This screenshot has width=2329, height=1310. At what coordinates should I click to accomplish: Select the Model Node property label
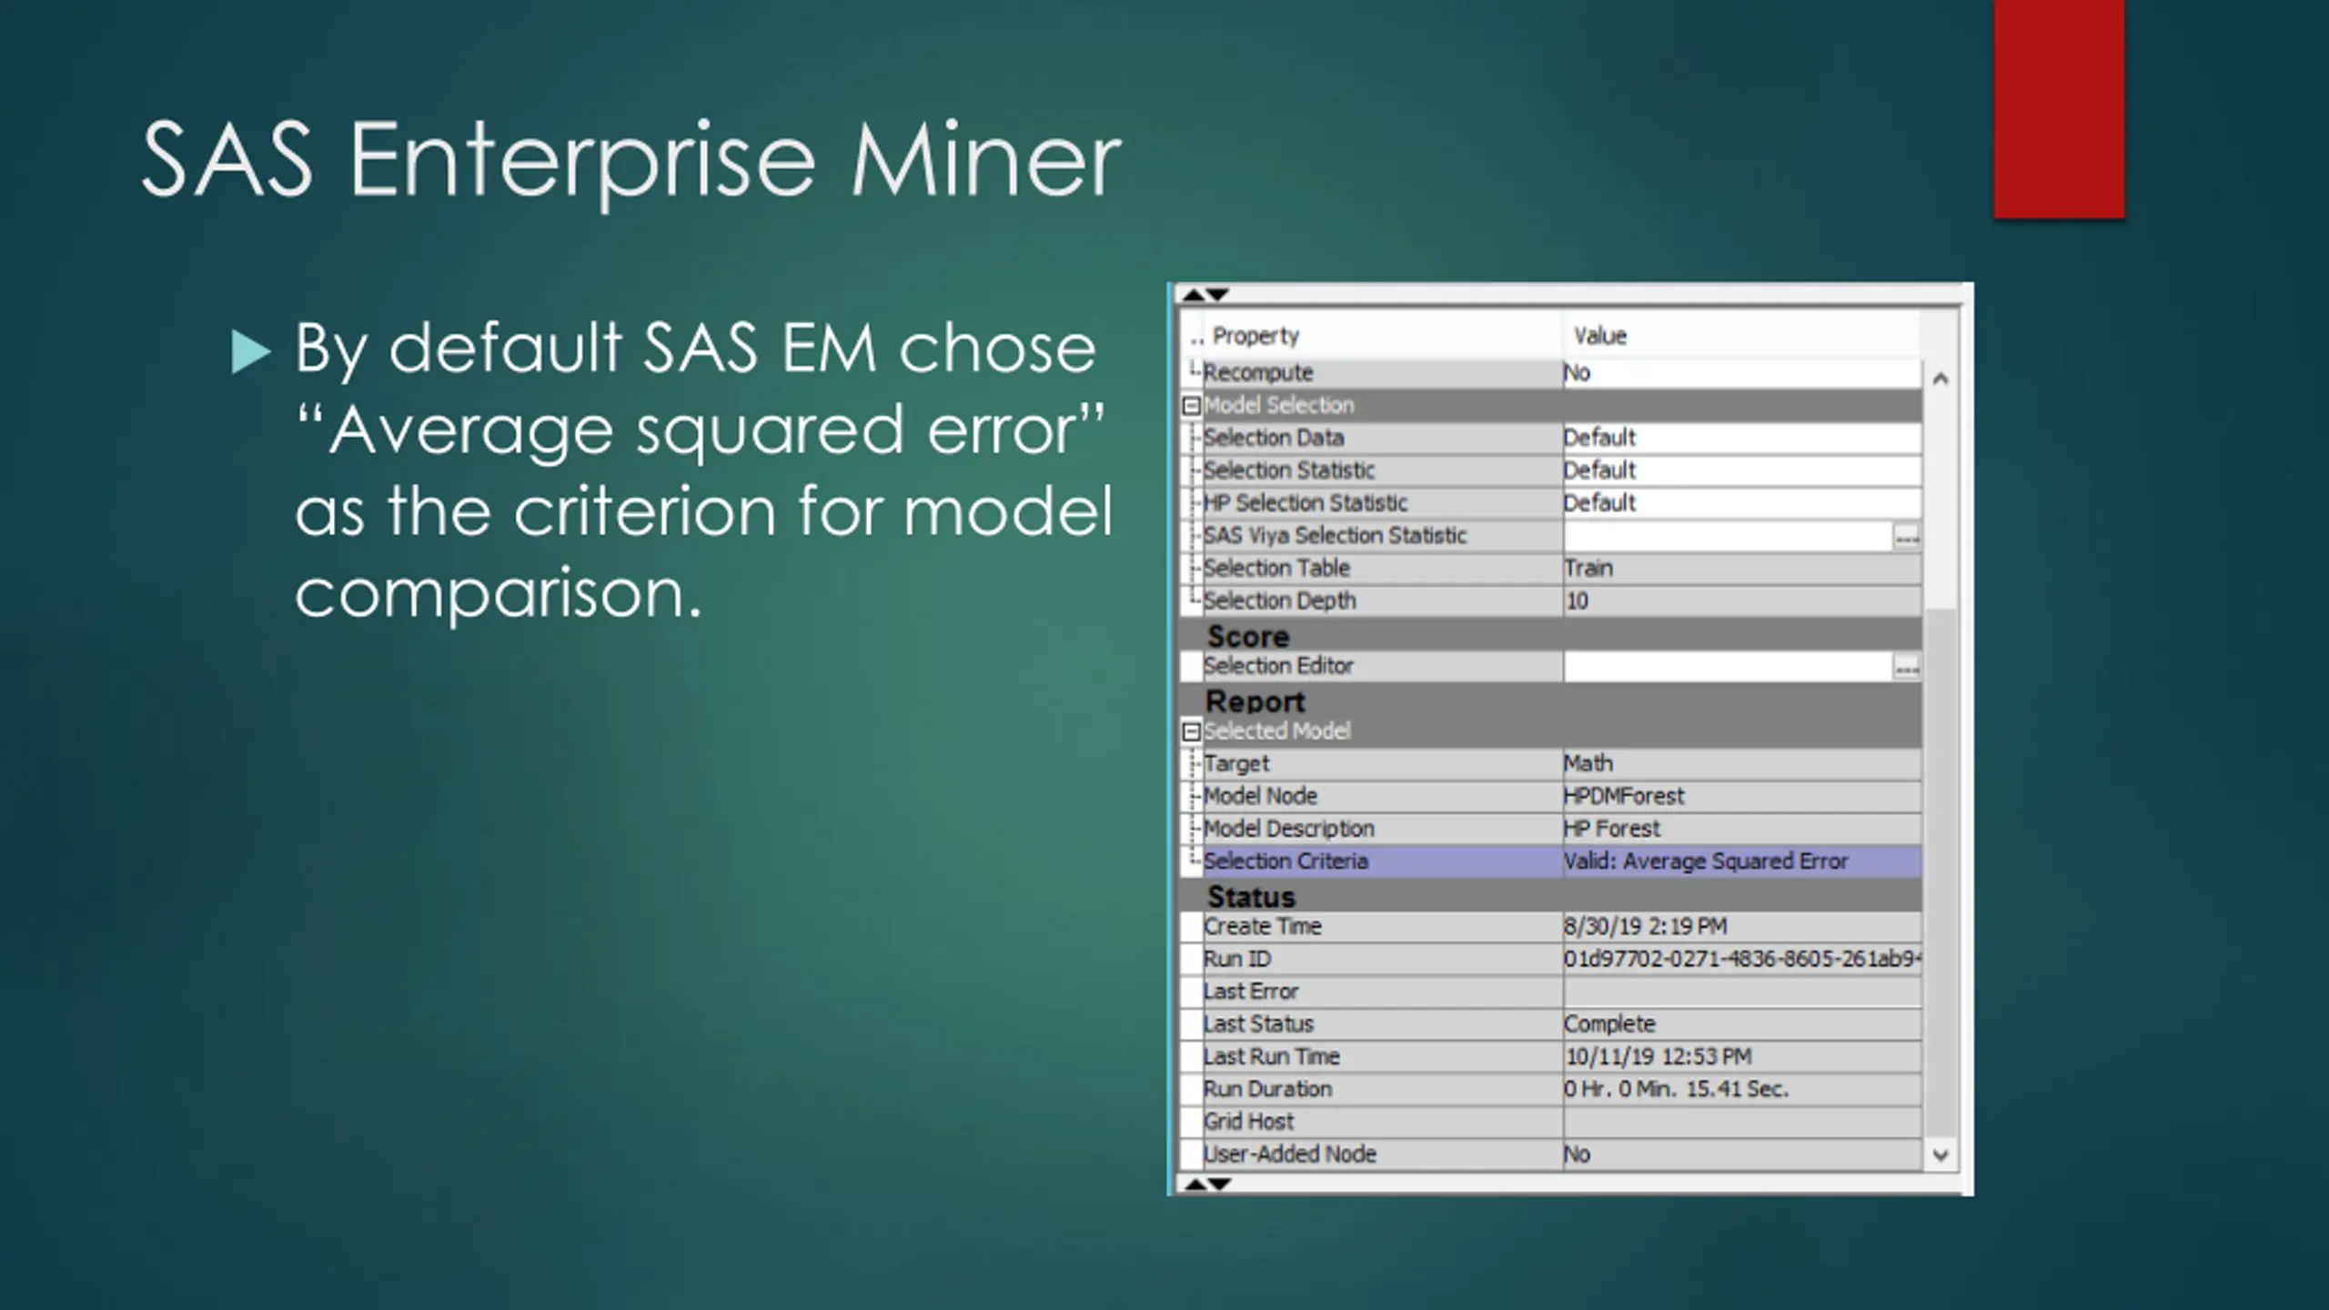[x=1260, y=797]
